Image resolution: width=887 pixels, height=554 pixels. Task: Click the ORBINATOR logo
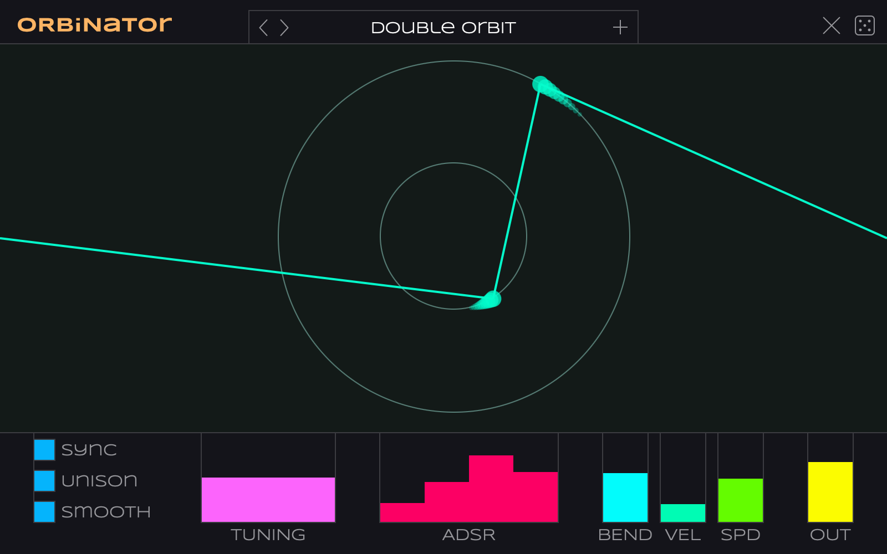[95, 24]
